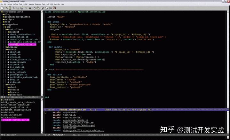Click the Search toolbar icon

click(42, 8)
